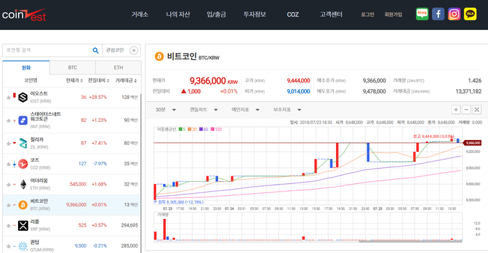Viewport: 488px width, 253px height.
Task: Sort coin list by 거래대금 column
Action: click(126, 81)
